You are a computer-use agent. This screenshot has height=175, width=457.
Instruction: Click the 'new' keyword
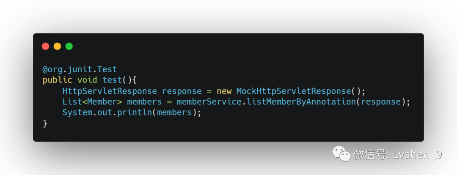[x=224, y=91]
